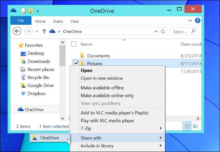Choose OneDrive in the Share with submenu

point(50,138)
